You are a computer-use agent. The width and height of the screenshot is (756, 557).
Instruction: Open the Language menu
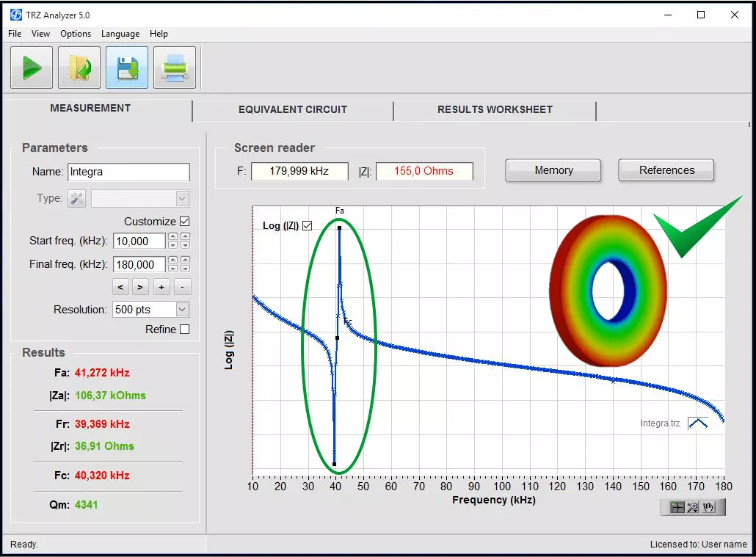(x=120, y=34)
